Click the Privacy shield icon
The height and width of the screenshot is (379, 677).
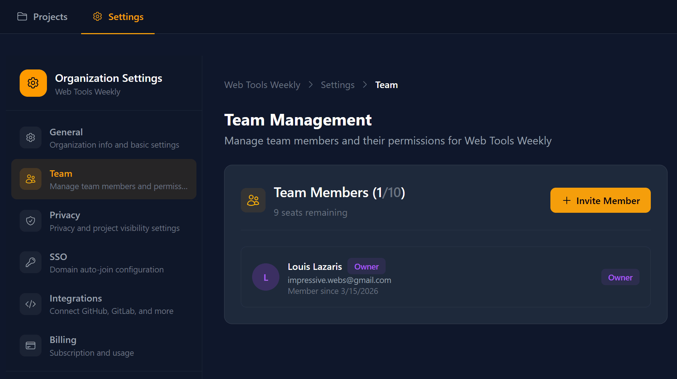[x=30, y=220]
